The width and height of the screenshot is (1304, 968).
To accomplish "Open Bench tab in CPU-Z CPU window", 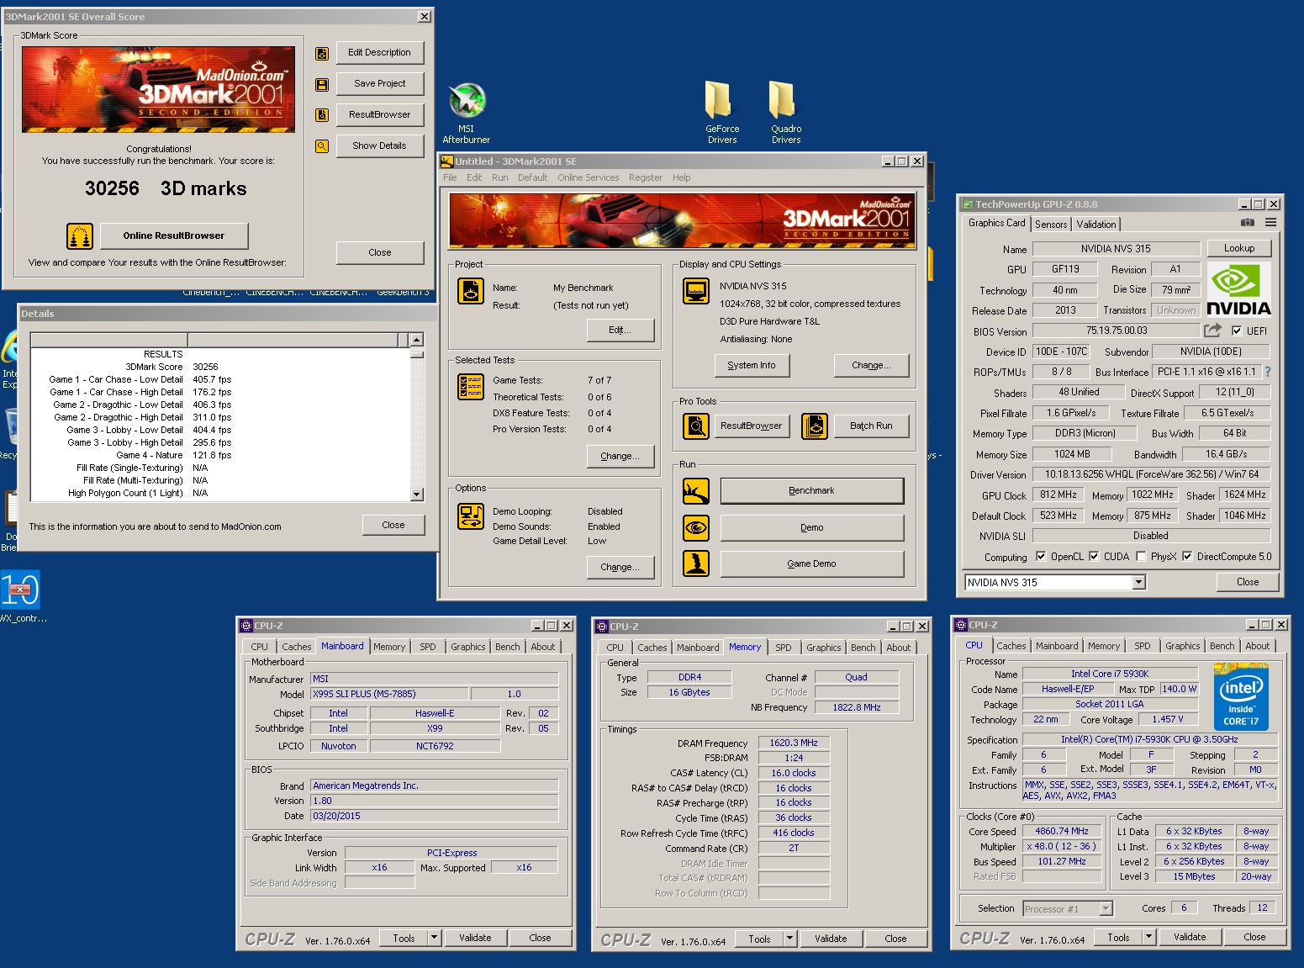I will (1222, 645).
